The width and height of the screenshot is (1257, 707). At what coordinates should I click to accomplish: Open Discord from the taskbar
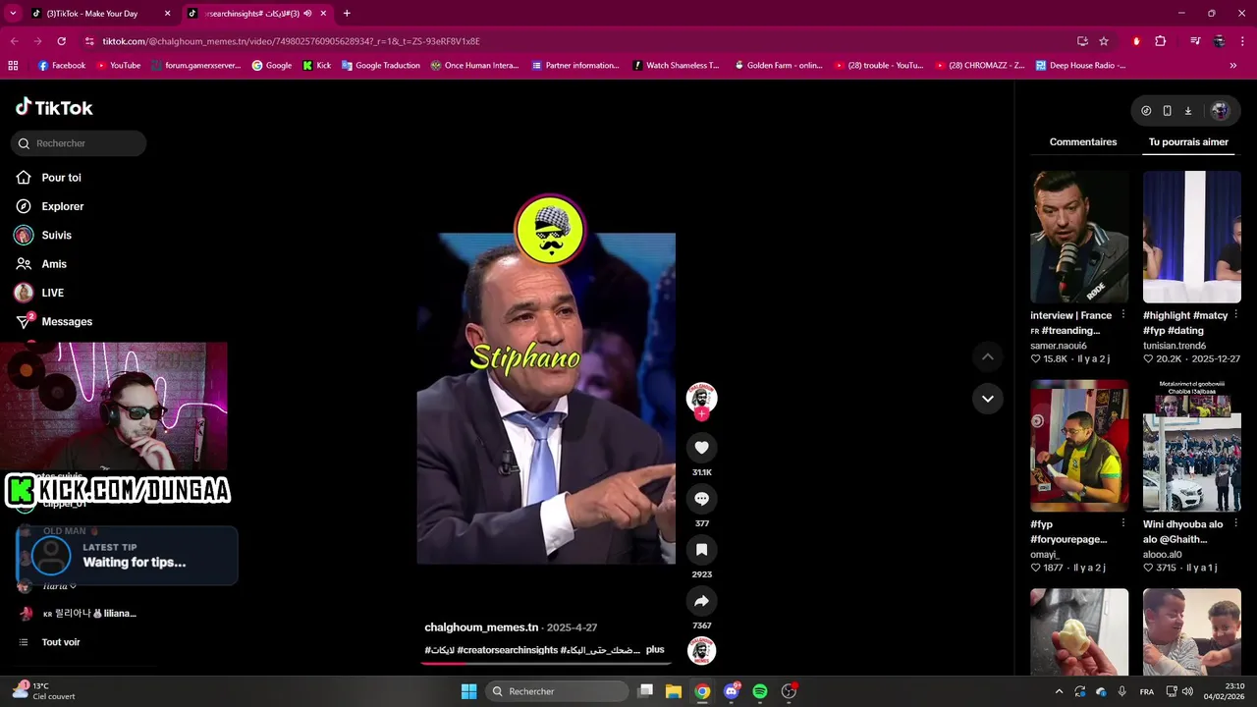coord(731,691)
